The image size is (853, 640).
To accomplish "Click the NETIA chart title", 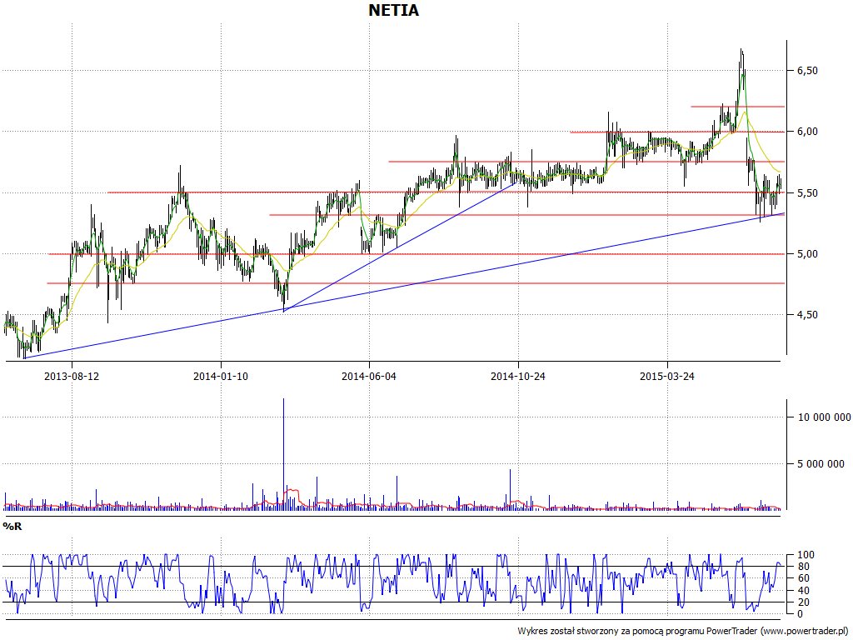I will coord(393,10).
